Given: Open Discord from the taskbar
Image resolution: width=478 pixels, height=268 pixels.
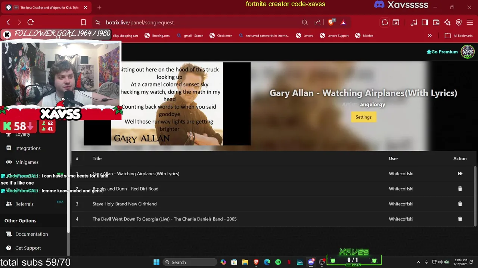Looking at the screenshot, I should (311, 262).
